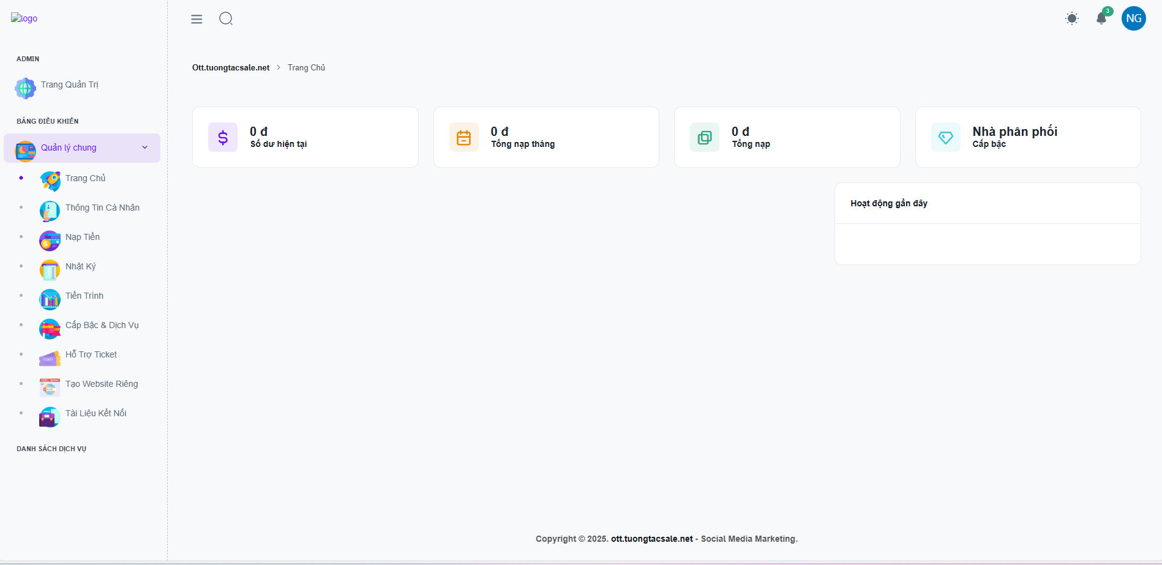Click the hamburger menu icon
The image size is (1162, 565).
pyautogui.click(x=197, y=19)
